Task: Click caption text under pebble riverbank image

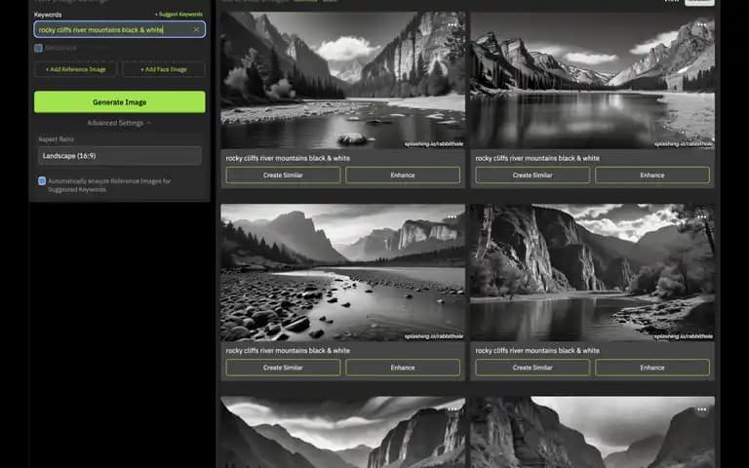Action: (288, 351)
